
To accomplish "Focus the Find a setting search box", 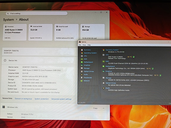I will point(37,13).
